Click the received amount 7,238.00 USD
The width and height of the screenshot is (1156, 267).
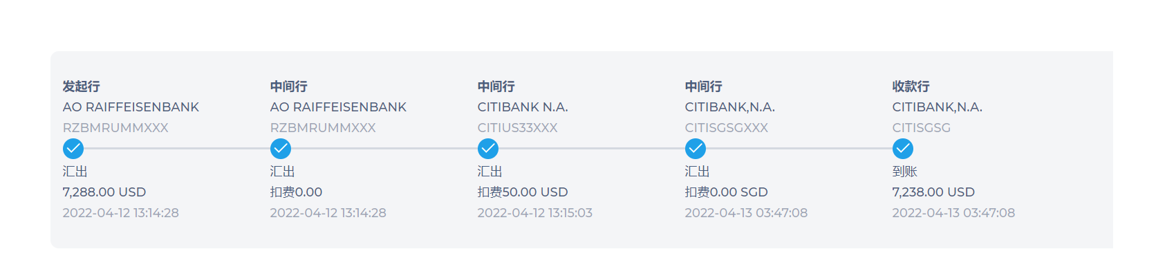point(933,192)
